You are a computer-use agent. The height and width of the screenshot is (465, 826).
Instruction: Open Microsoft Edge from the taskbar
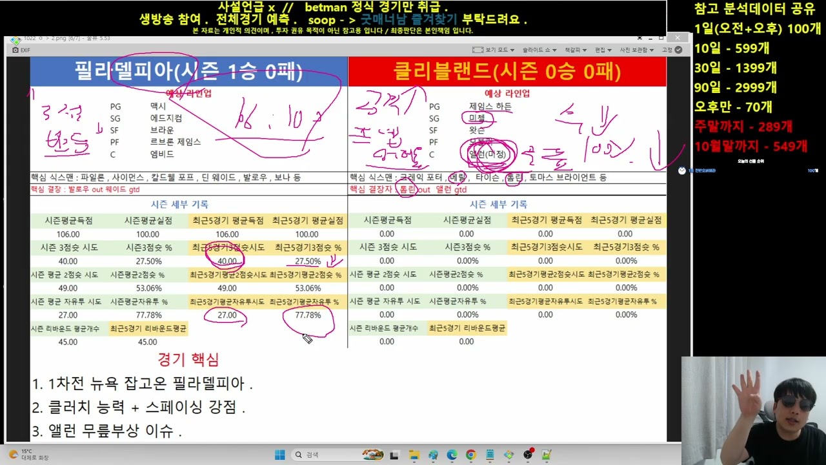tap(452, 455)
